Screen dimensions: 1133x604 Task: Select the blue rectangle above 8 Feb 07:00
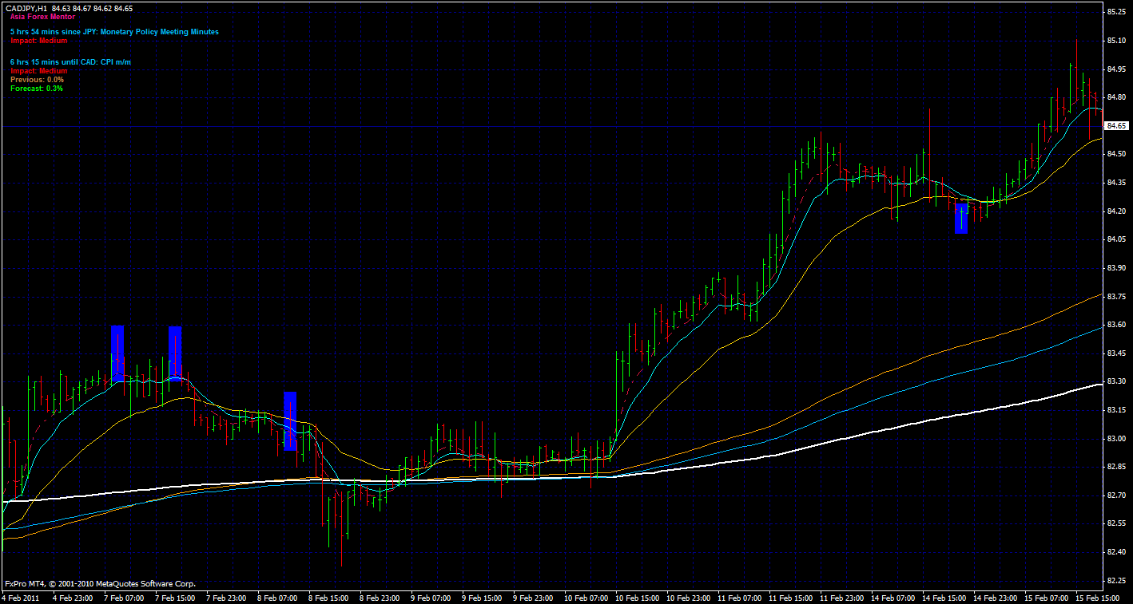pos(290,421)
